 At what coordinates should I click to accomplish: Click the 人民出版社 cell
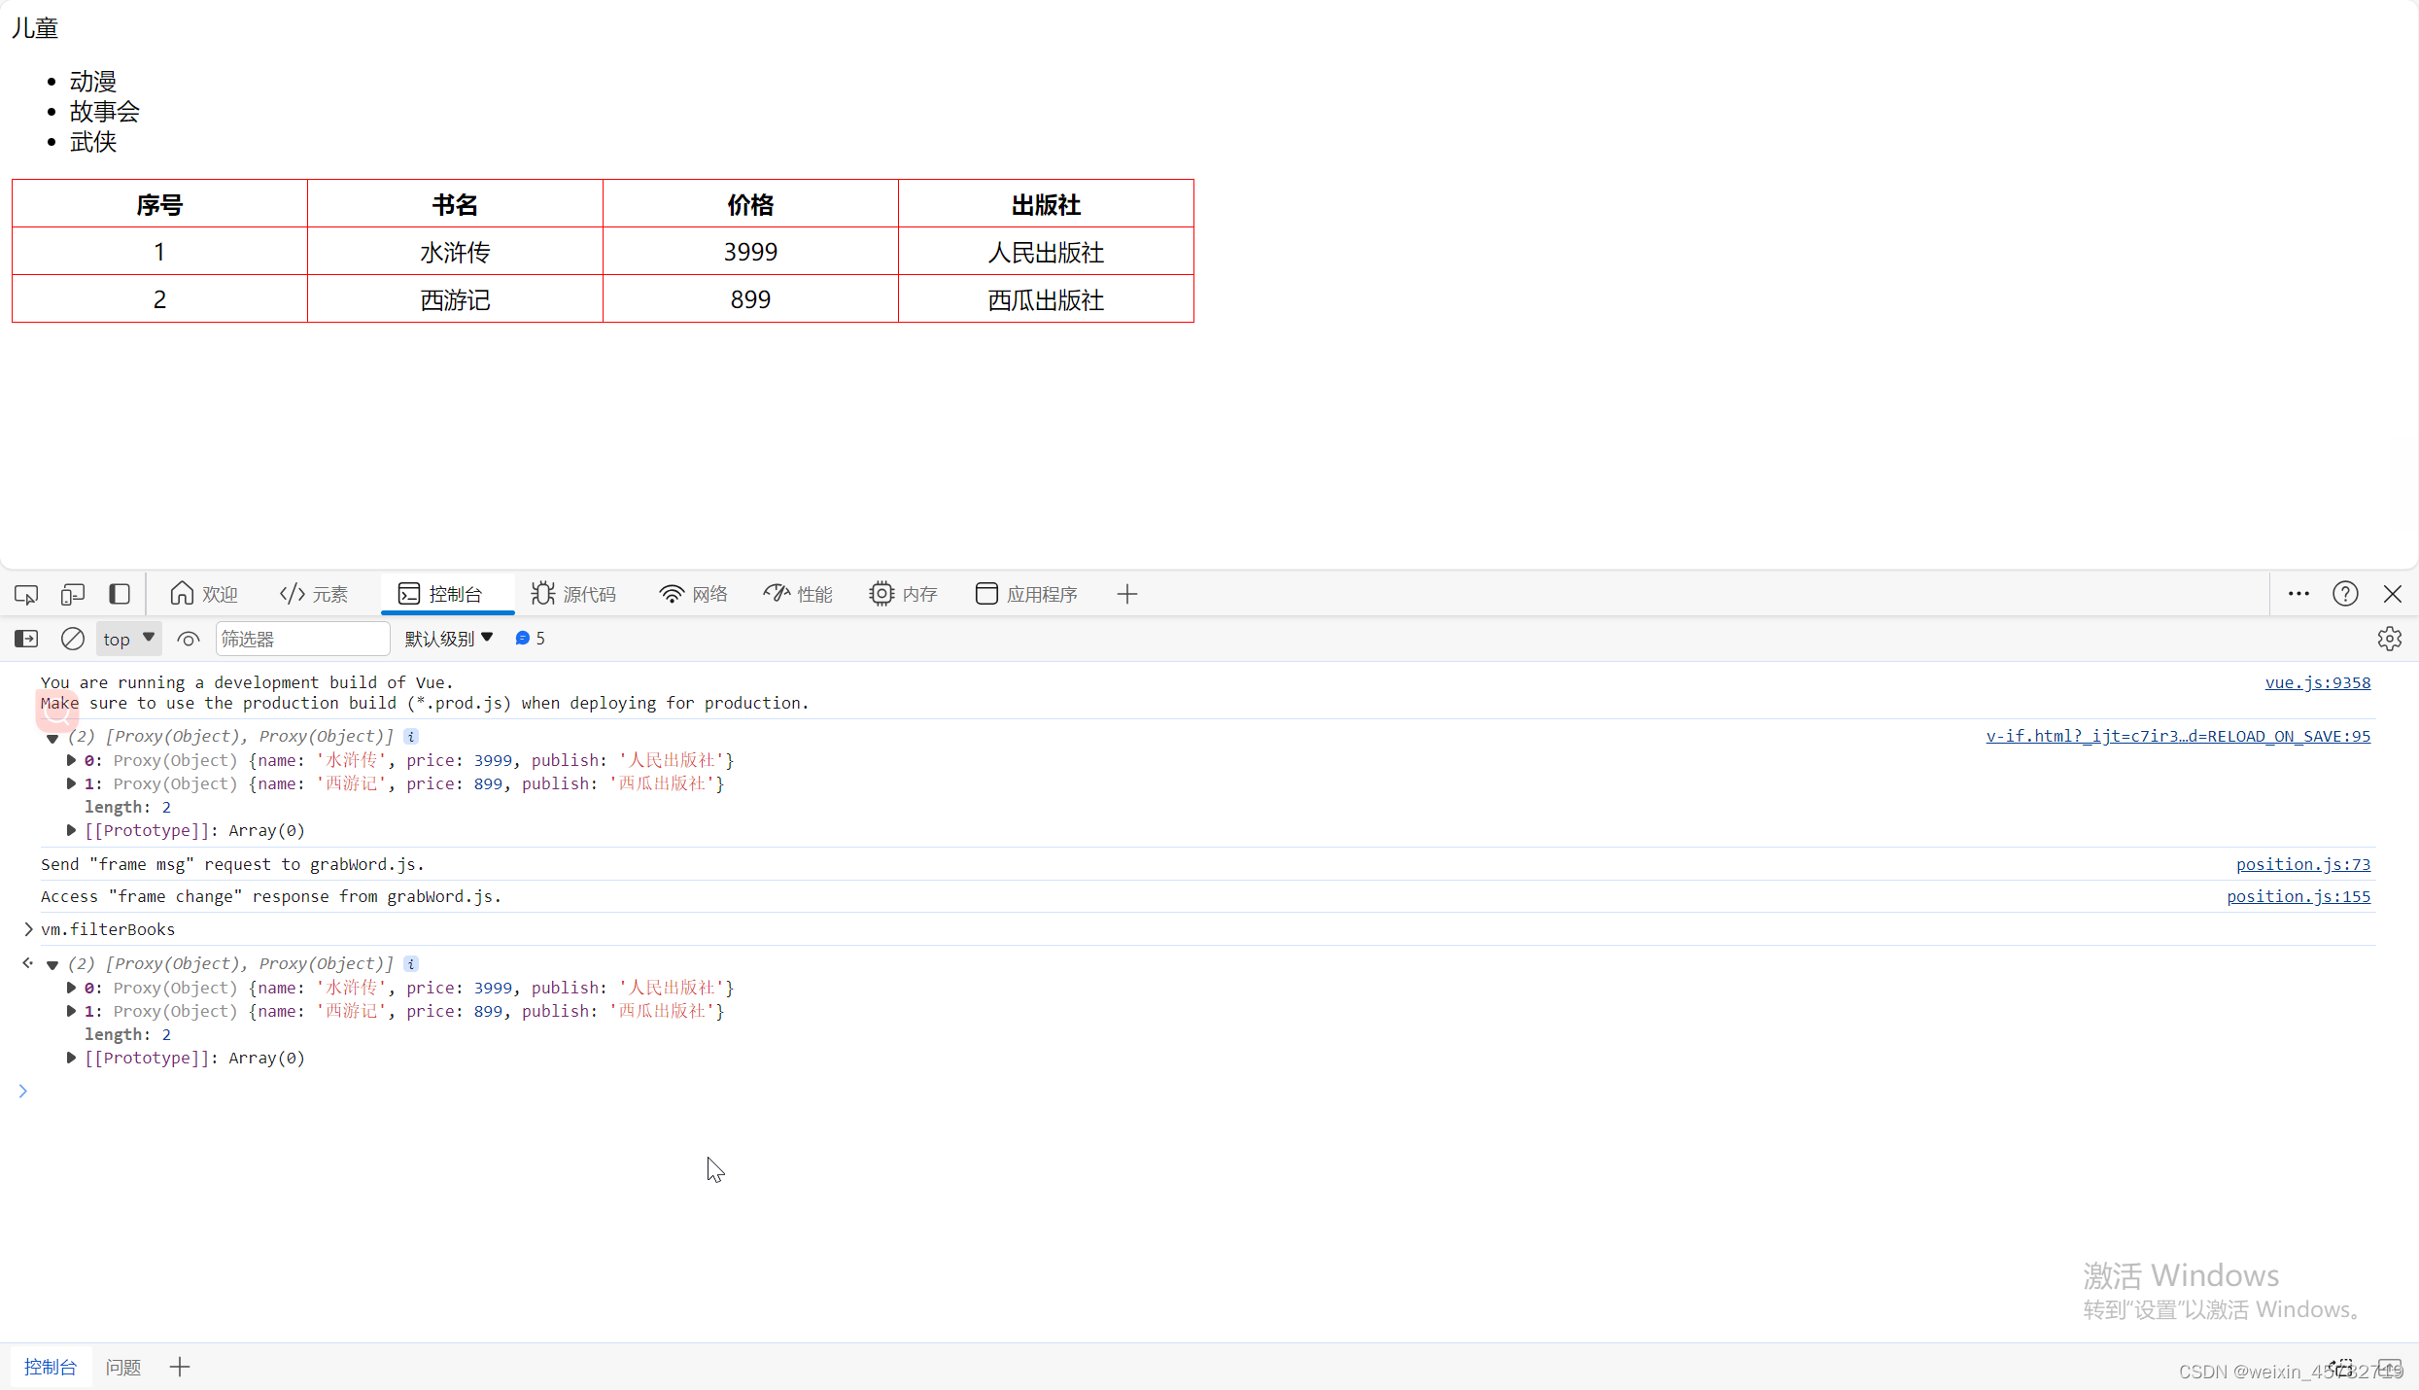pos(1046,252)
